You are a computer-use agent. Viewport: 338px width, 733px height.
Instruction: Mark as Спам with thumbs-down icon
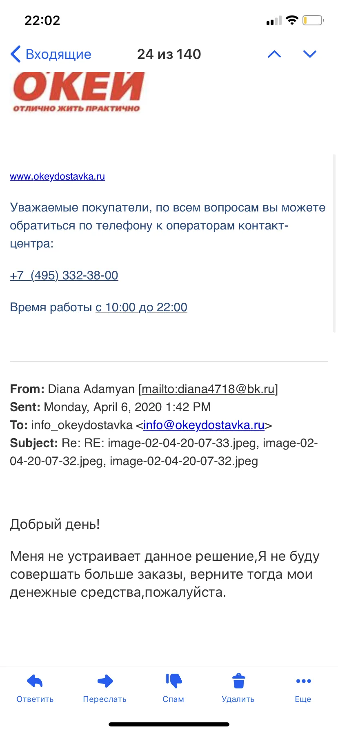173,681
